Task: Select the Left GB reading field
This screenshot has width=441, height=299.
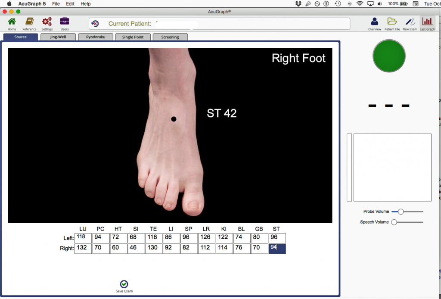Action: pyautogui.click(x=260, y=238)
